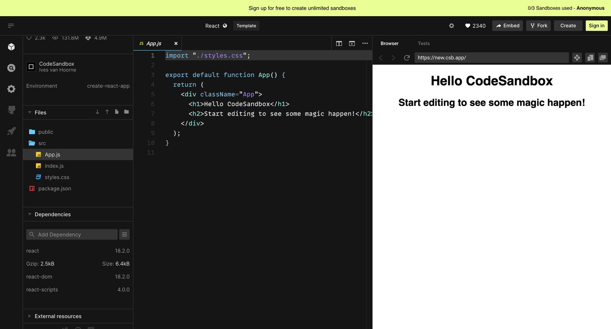Viewport: 611px width, 329px height.
Task: Click the responsive preview devices icon
Action: 590,58
